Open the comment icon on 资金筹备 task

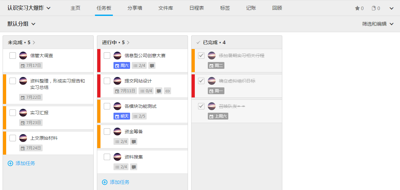coord(134,142)
